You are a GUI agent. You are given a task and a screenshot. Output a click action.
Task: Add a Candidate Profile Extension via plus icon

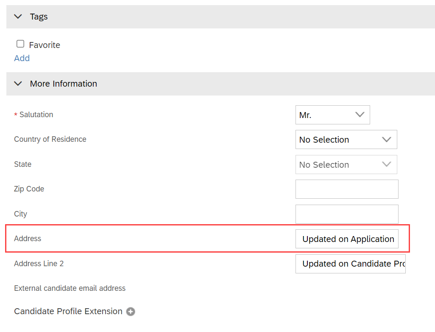pyautogui.click(x=131, y=312)
